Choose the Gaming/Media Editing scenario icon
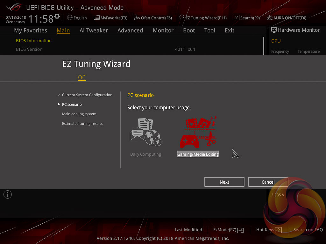Viewport: 326px width, 244px height. 198,132
